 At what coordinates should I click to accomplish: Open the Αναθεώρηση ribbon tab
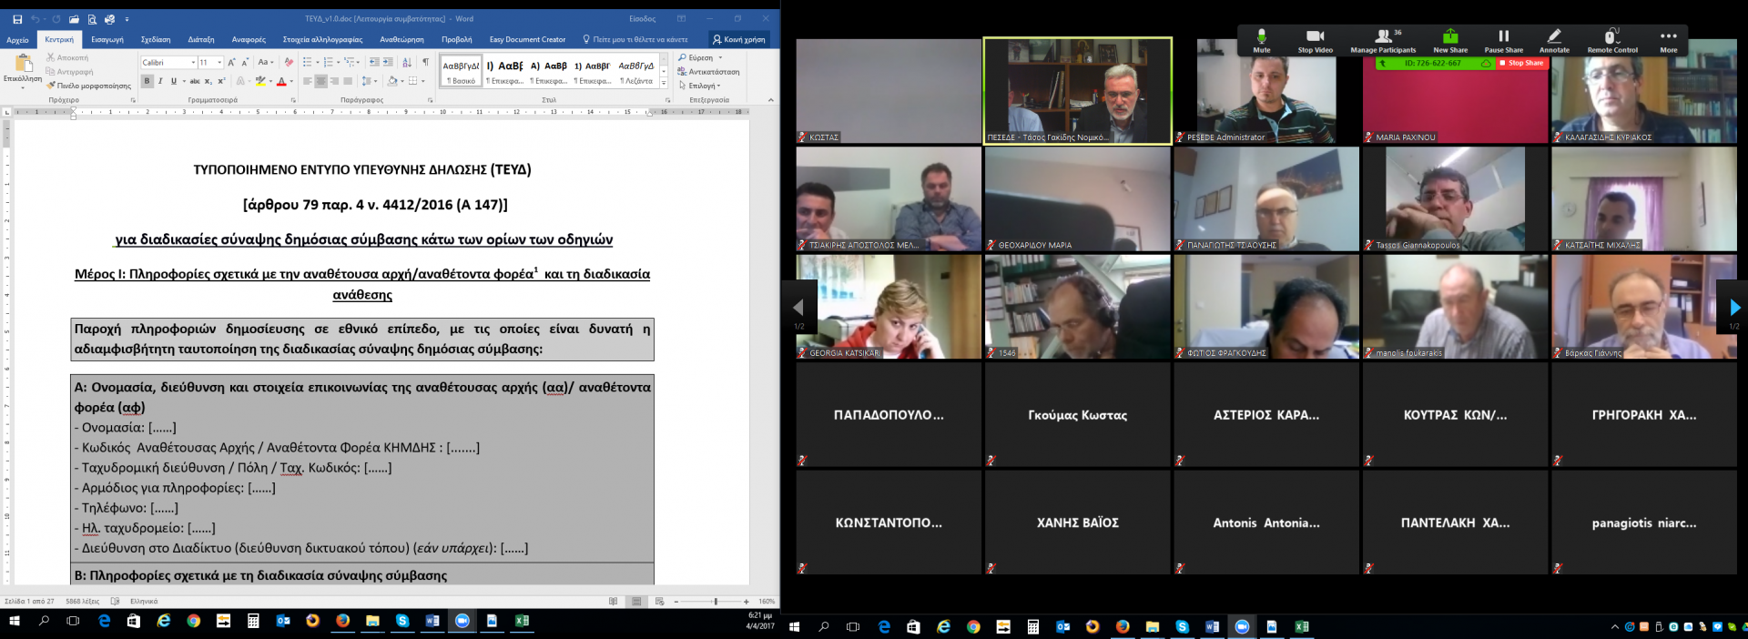click(x=401, y=39)
